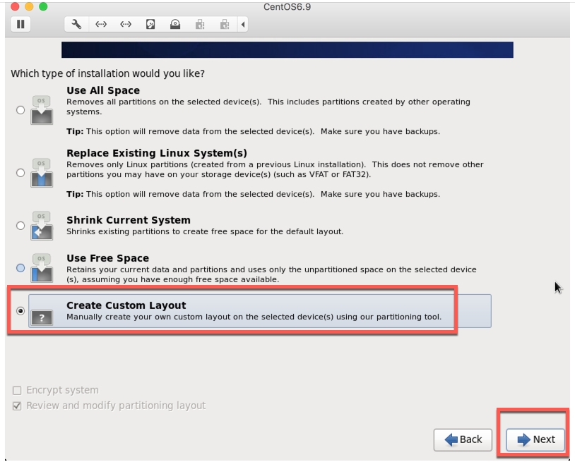Image resolution: width=575 pixels, height=462 pixels.
Task: Click the first USB device icon
Action: [200, 24]
